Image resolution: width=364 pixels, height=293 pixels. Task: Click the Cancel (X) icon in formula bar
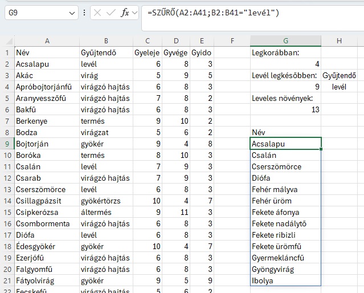pyautogui.click(x=98, y=13)
